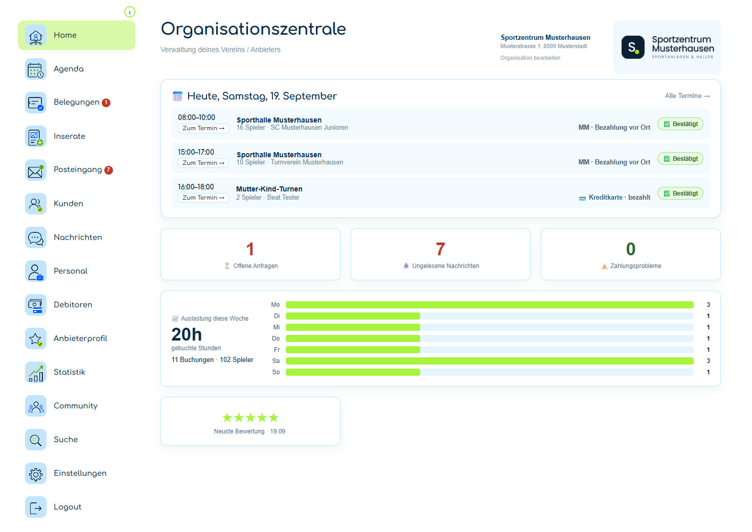The height and width of the screenshot is (532, 752).
Task: Select the Personal staff icon
Action: [36, 271]
